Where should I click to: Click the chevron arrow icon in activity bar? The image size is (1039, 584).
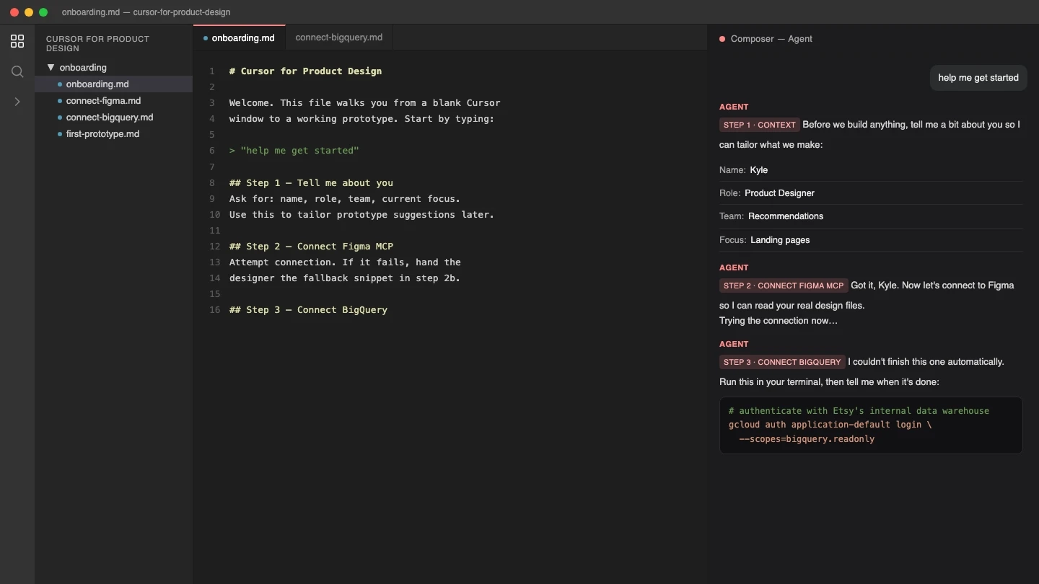click(x=17, y=102)
